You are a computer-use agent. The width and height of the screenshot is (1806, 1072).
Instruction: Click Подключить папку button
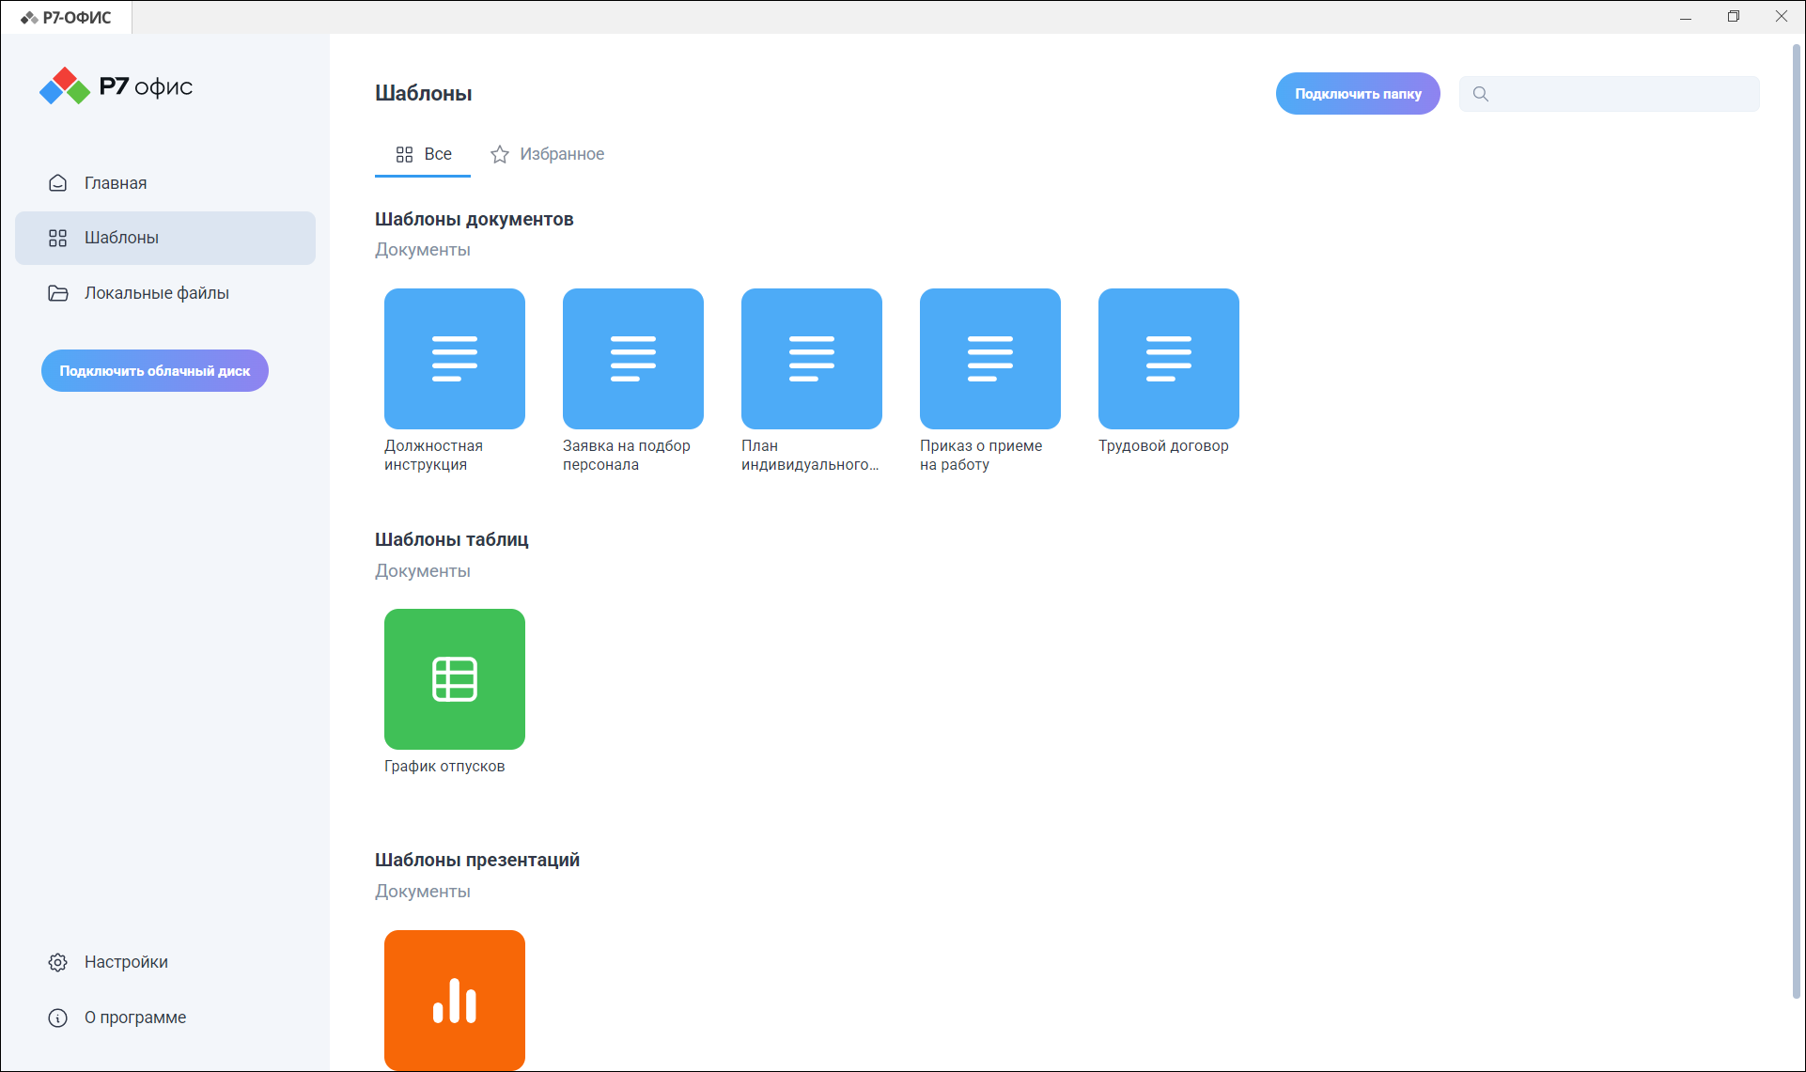pos(1358,94)
